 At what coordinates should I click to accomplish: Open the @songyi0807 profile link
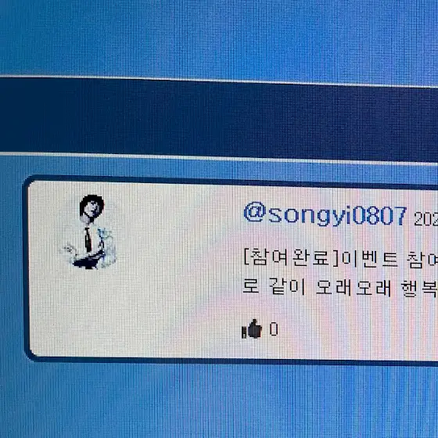click(325, 214)
